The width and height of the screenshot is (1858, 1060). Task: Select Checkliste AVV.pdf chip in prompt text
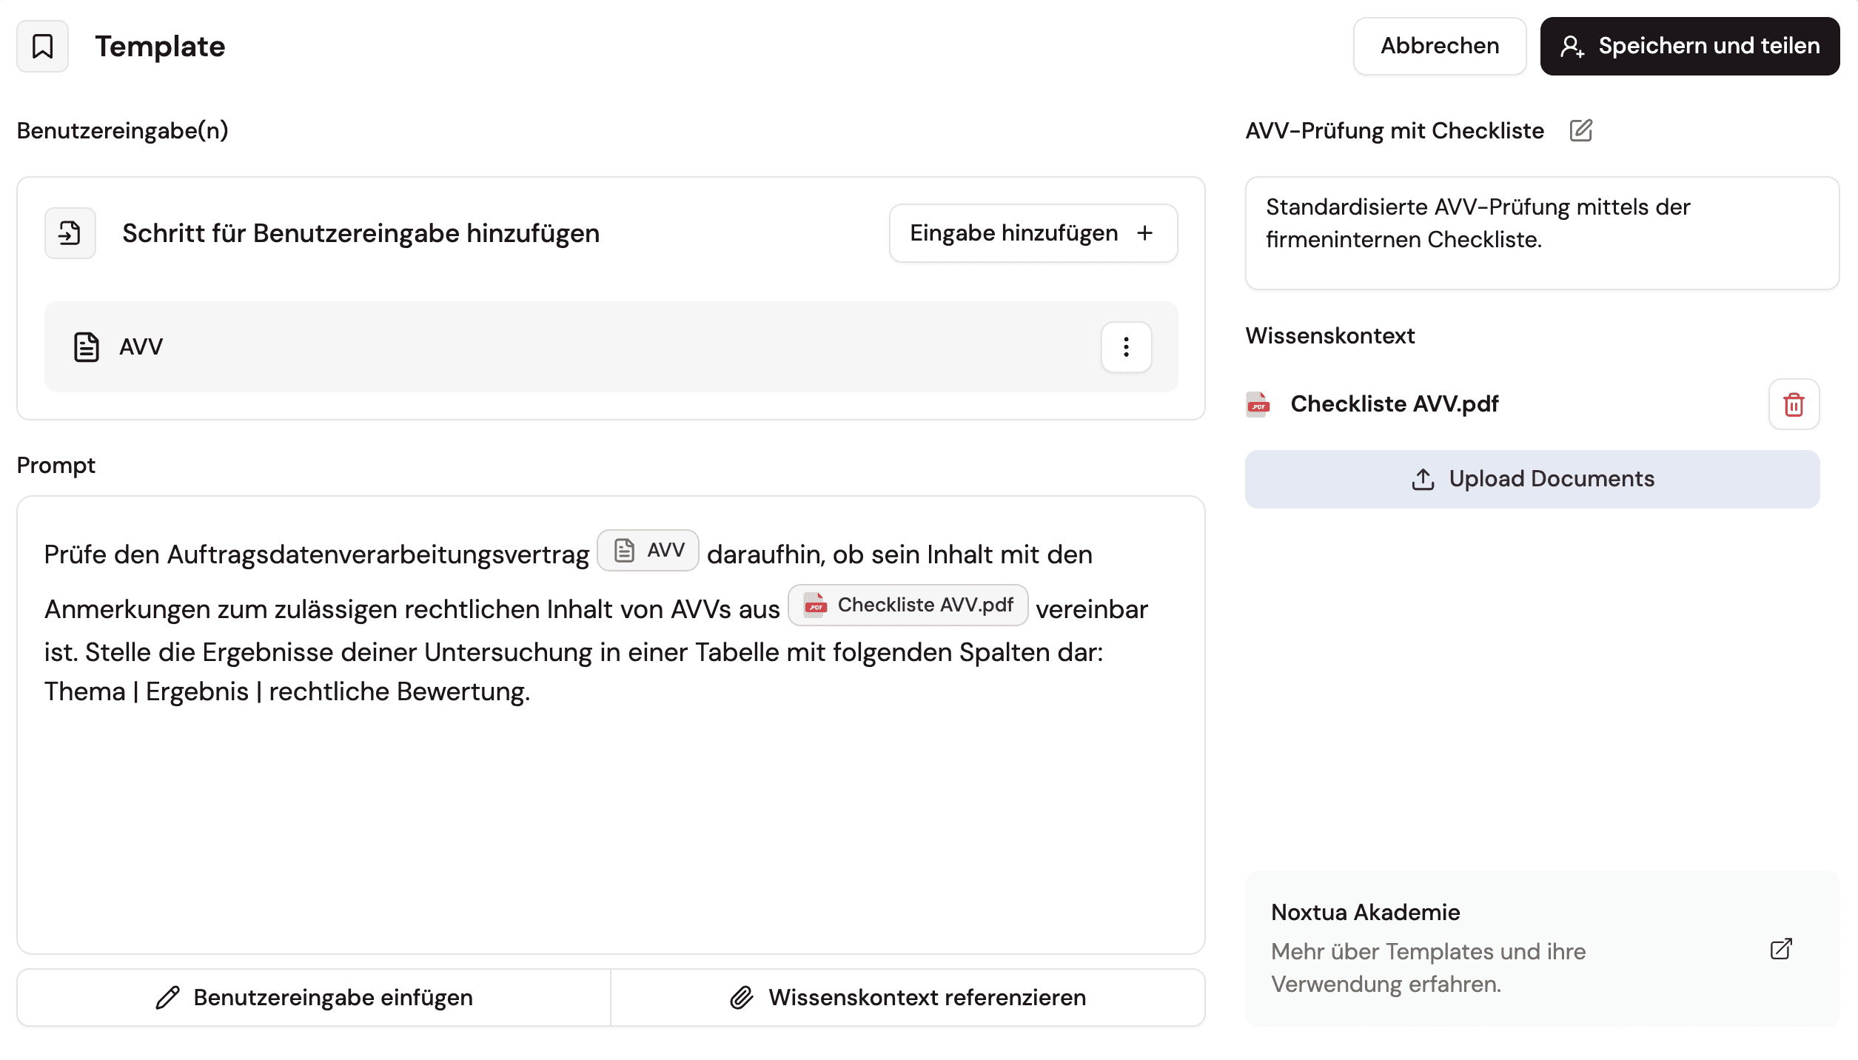click(908, 605)
